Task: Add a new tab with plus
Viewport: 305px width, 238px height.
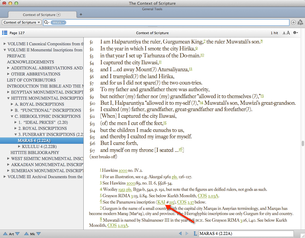Action: pyautogui.click(x=81, y=14)
